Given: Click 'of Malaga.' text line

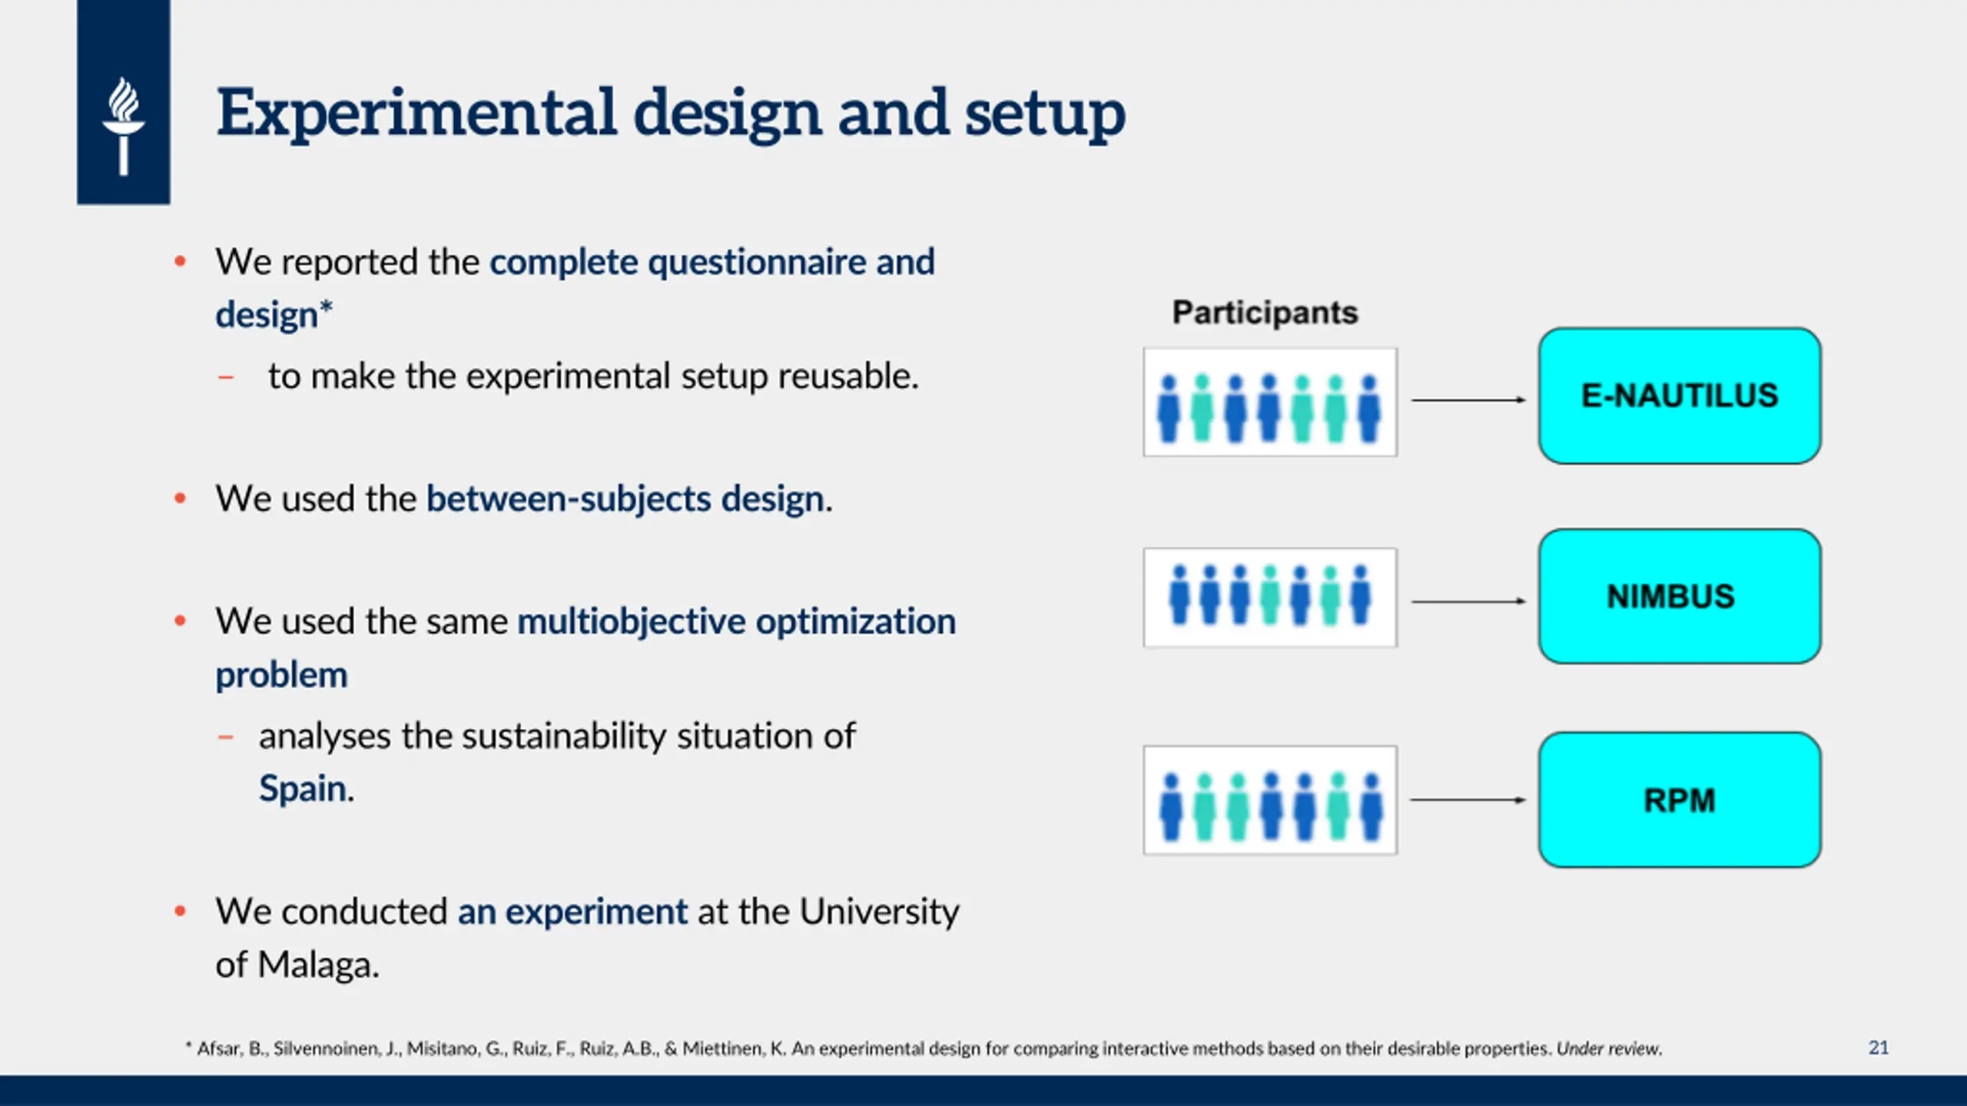Looking at the screenshot, I should pos(297,965).
